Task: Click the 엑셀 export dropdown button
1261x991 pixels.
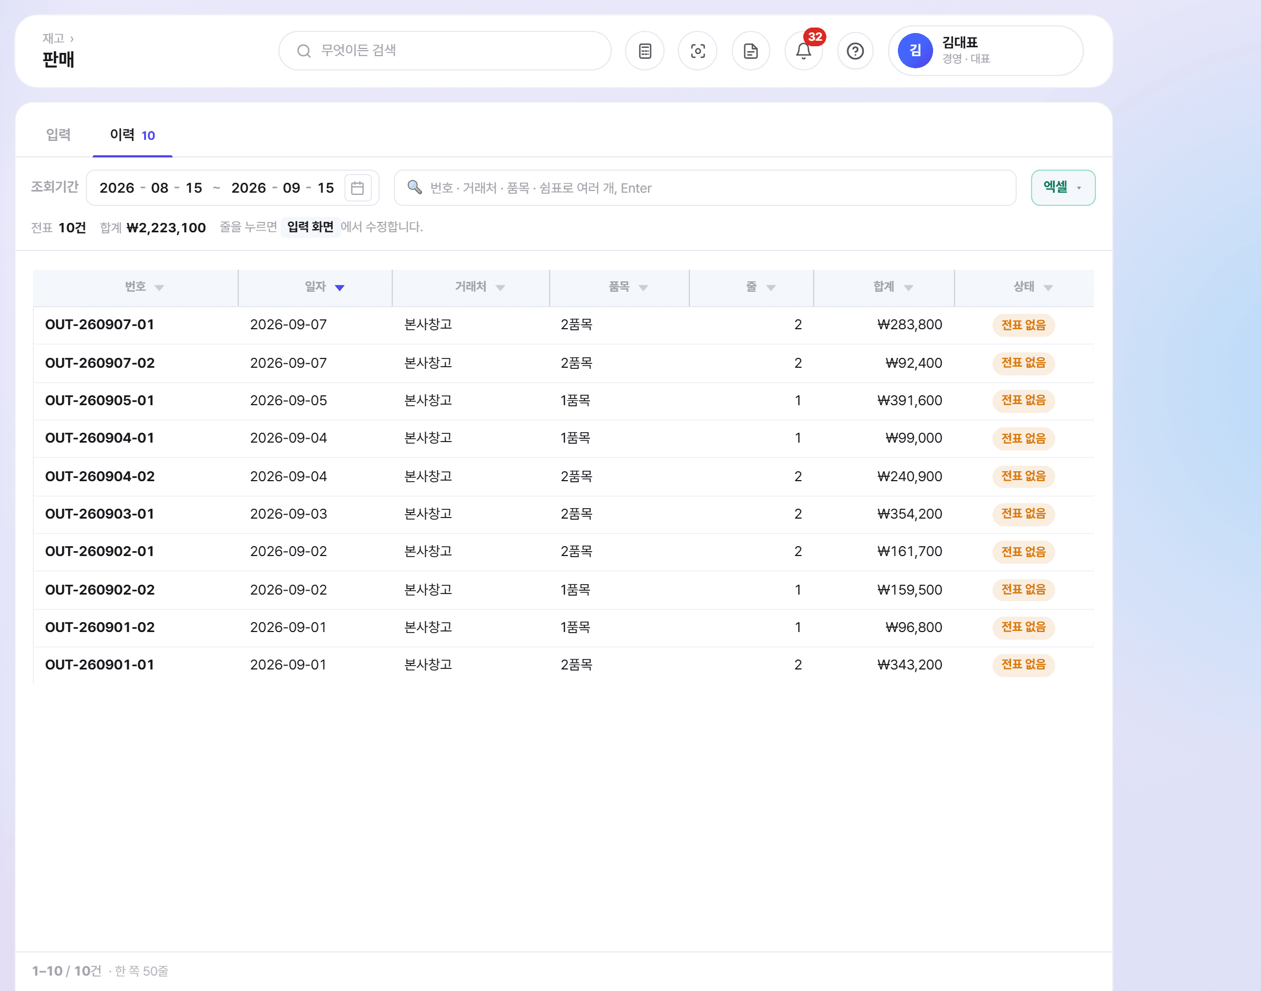Action: [1063, 187]
